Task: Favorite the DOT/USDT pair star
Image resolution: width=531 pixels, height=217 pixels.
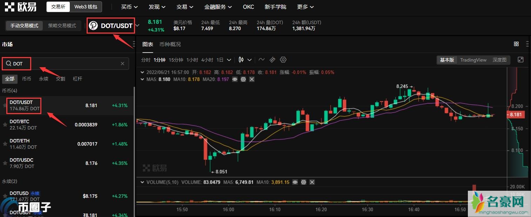Action: click(5, 105)
